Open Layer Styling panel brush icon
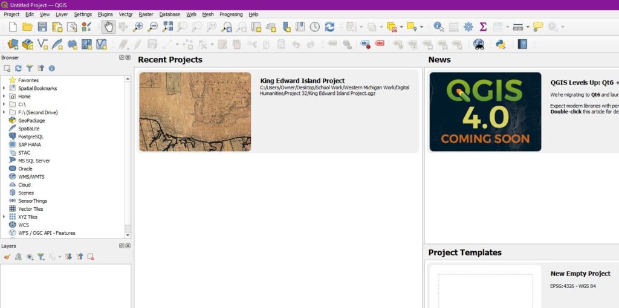 [x=7, y=257]
